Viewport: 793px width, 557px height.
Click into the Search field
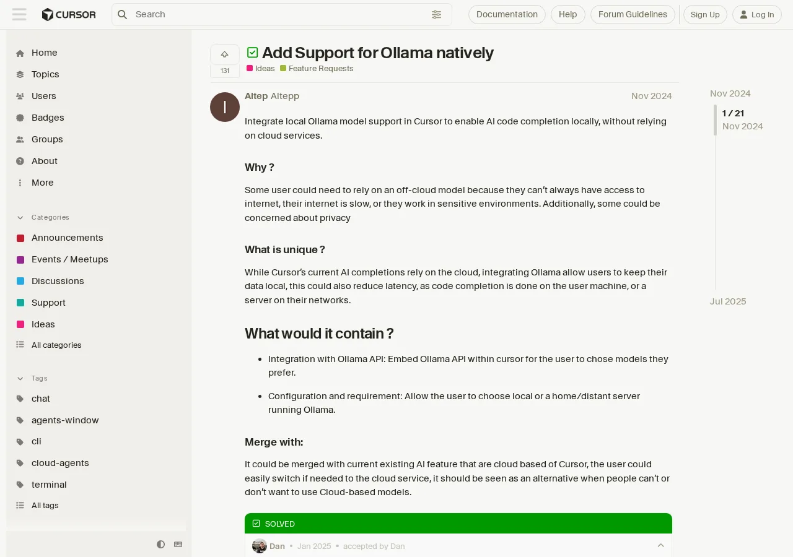click(279, 14)
